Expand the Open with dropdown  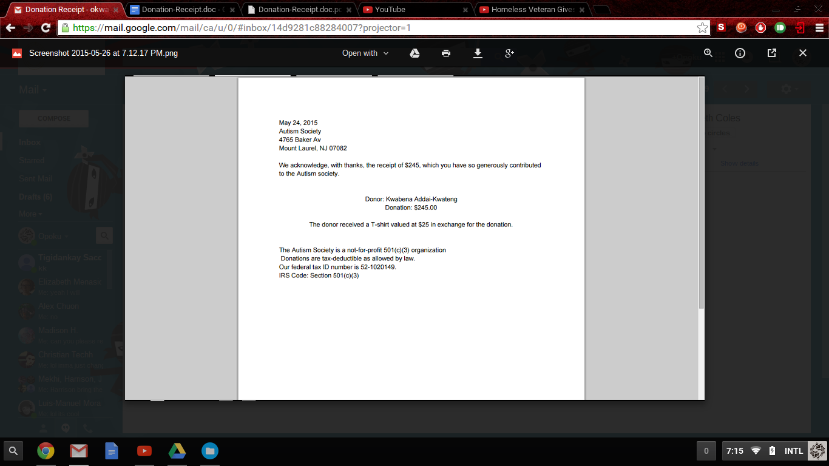tap(365, 53)
